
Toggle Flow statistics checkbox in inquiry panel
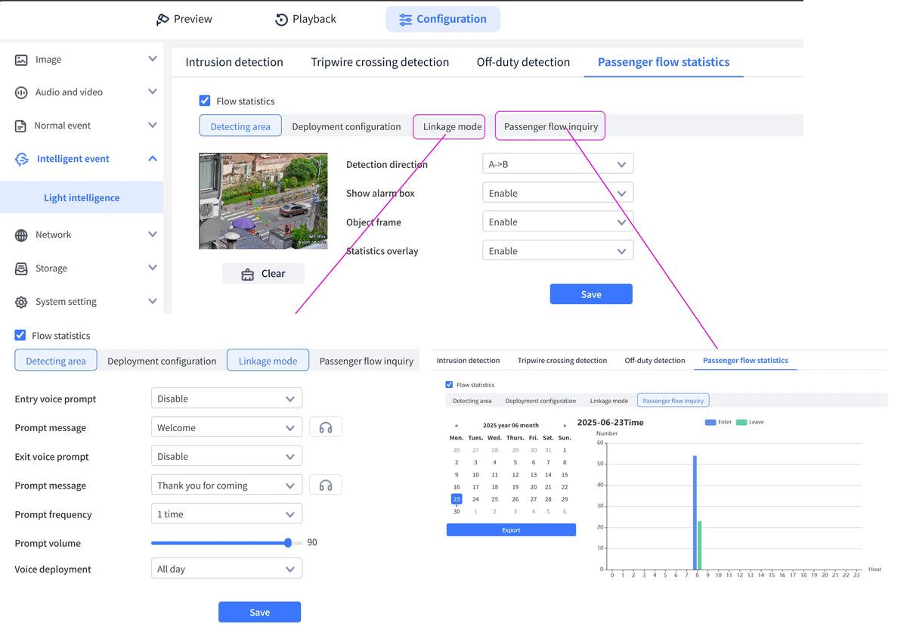coord(450,385)
